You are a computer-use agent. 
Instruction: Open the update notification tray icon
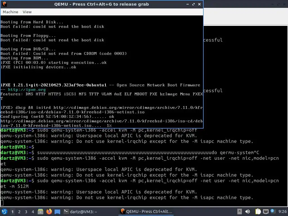273,211
